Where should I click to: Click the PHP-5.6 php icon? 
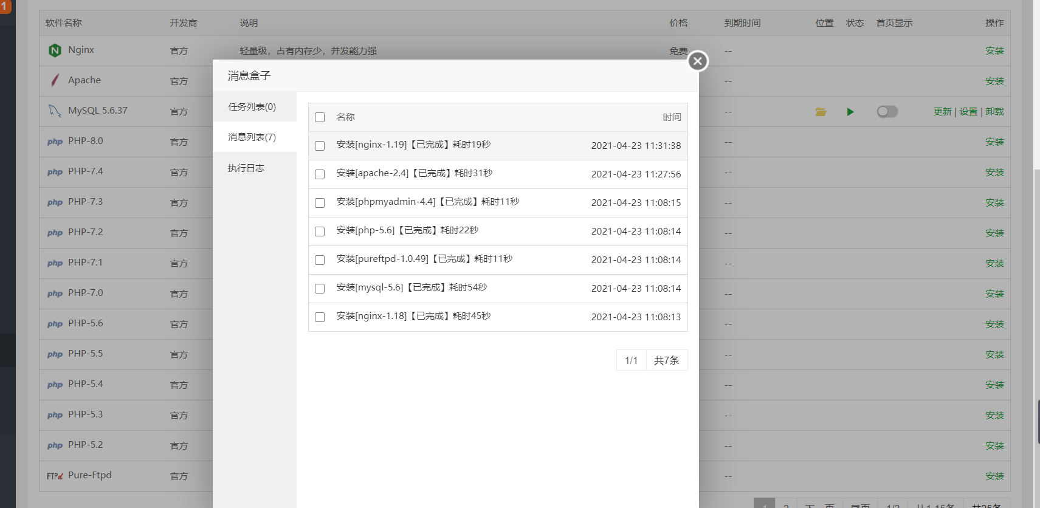(x=55, y=324)
